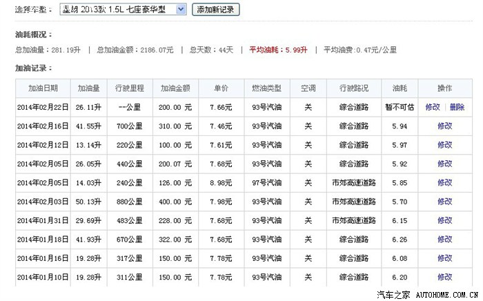The width and height of the screenshot is (483, 301).
Task: Edit the 2014年01月18日 record
Action: coord(444,240)
